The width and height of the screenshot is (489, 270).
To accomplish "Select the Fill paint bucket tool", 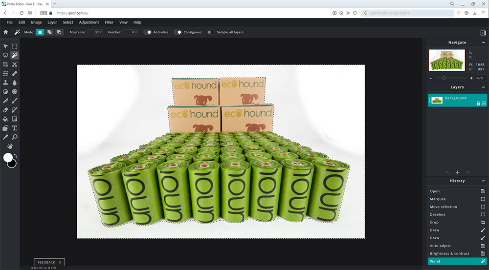I will click(5, 119).
